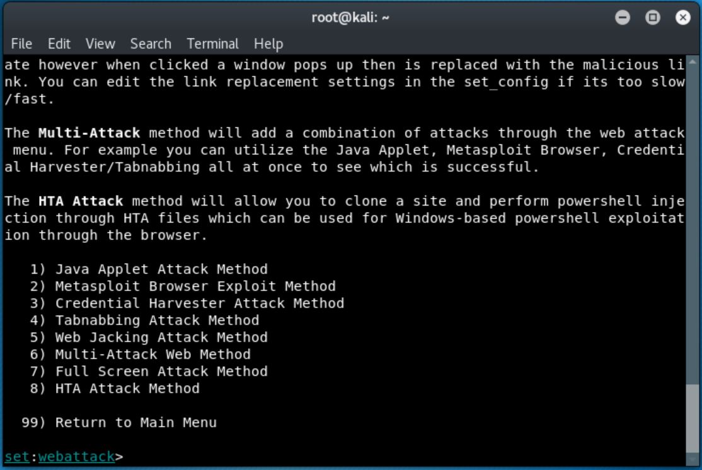
Task: Click the underlined webattack prompt text
Action: [x=76, y=457]
